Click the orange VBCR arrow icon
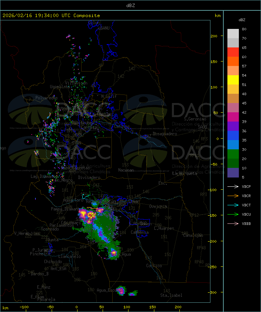The width and height of the screenshot is (261, 312). pyautogui.click(x=233, y=196)
